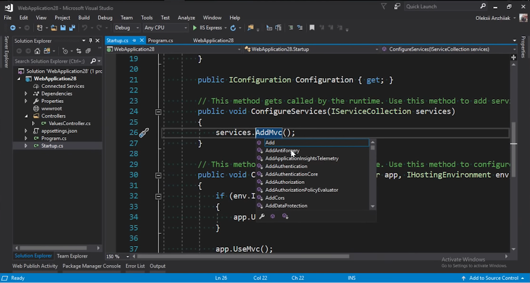The height and width of the screenshot is (283, 530).
Task: Open the Debug configuration dropdown
Action: (126, 28)
